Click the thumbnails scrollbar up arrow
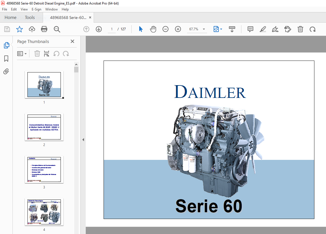The width and height of the screenshot is (326, 234). coord(76,65)
